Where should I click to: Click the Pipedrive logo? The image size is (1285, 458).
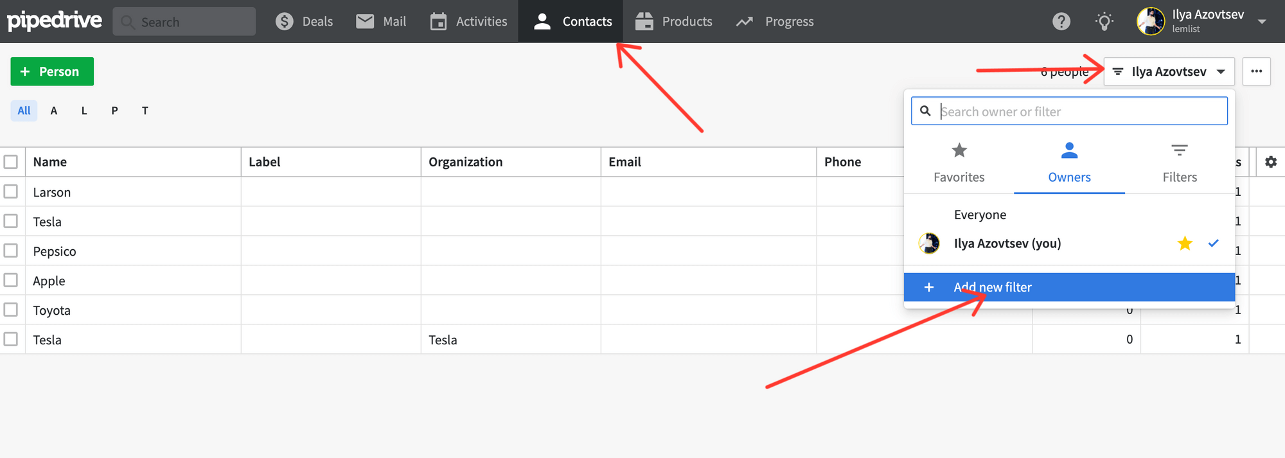point(55,21)
